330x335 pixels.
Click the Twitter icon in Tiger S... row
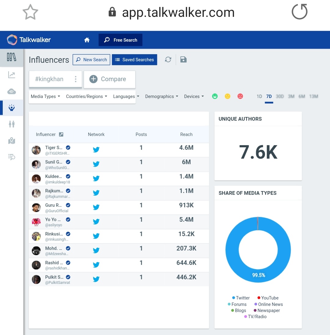(x=96, y=149)
